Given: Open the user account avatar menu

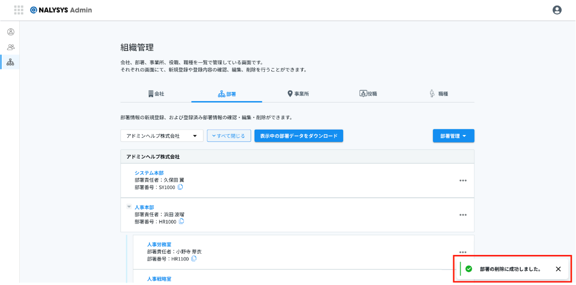Looking at the screenshot, I should [x=557, y=10].
